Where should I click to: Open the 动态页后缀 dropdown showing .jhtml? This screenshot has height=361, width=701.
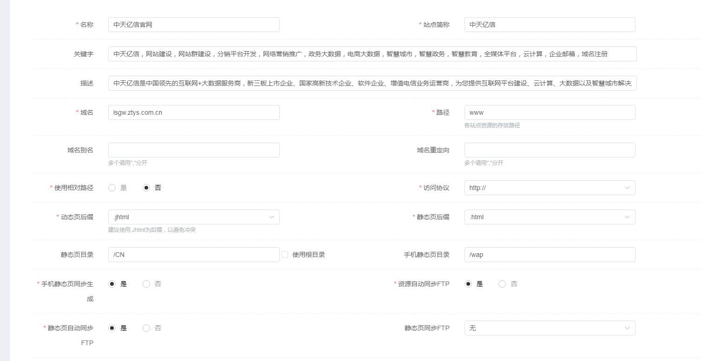(194, 217)
